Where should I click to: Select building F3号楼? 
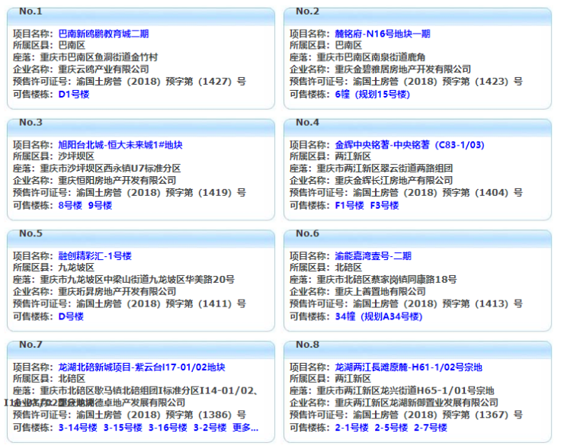pyautogui.click(x=384, y=205)
